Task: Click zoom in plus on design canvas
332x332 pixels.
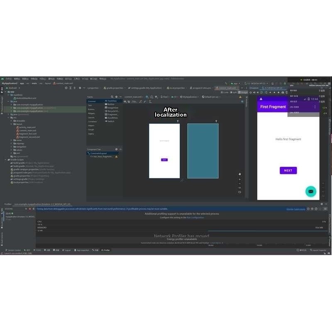Action: [x=239, y=179]
